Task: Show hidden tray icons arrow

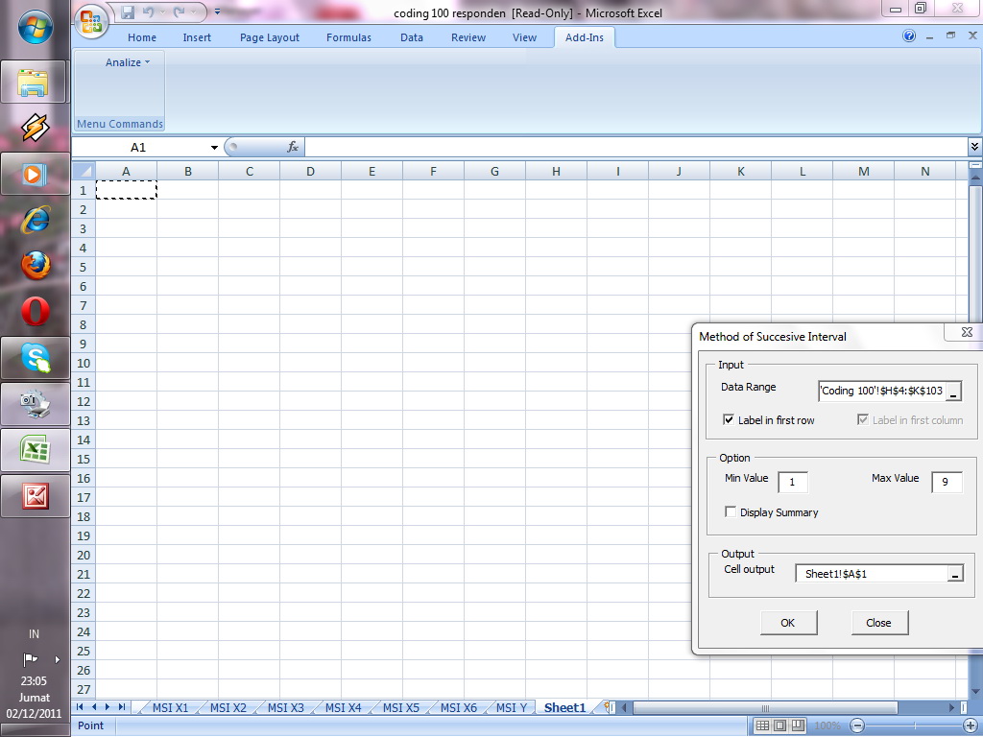Action: pos(57,659)
